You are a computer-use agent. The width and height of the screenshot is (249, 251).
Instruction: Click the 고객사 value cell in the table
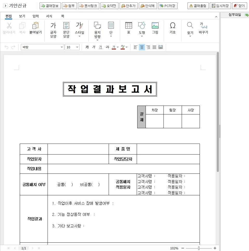point(78,149)
